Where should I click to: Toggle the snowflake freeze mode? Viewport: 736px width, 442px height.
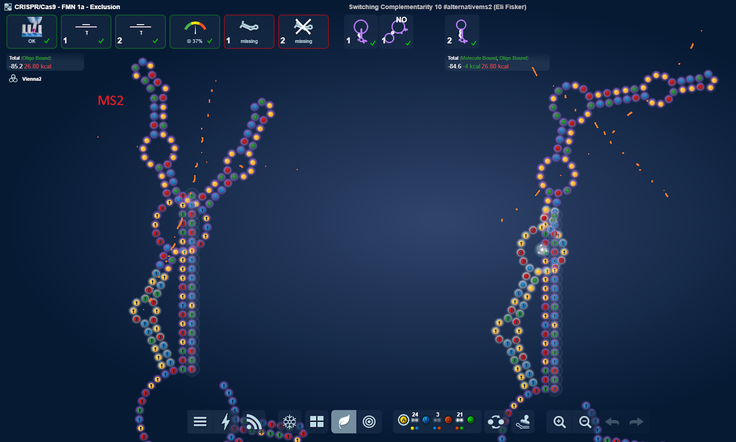click(290, 421)
